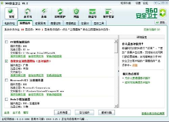Viewport: 169px width, 122px height.
Task: Click 举报恶意软件 under Microsoft(C) 注册服务器
Action: (x=36, y=94)
